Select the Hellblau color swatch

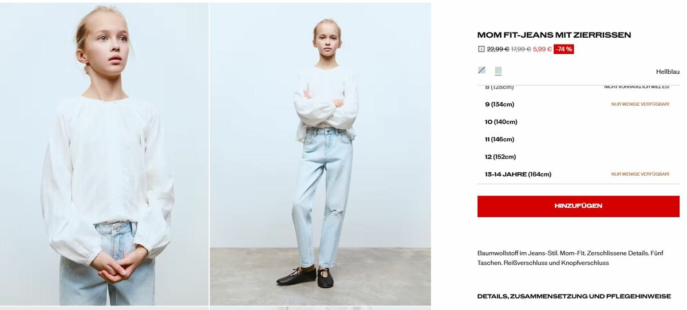point(498,71)
